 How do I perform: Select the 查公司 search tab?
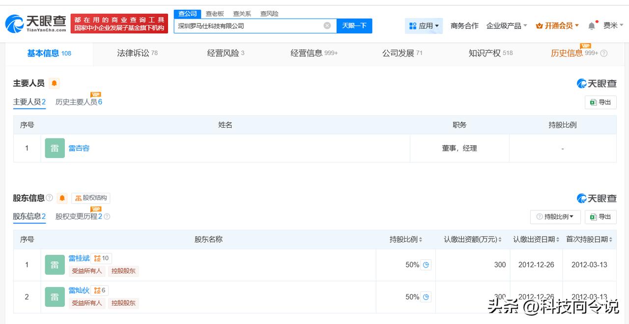coord(188,14)
